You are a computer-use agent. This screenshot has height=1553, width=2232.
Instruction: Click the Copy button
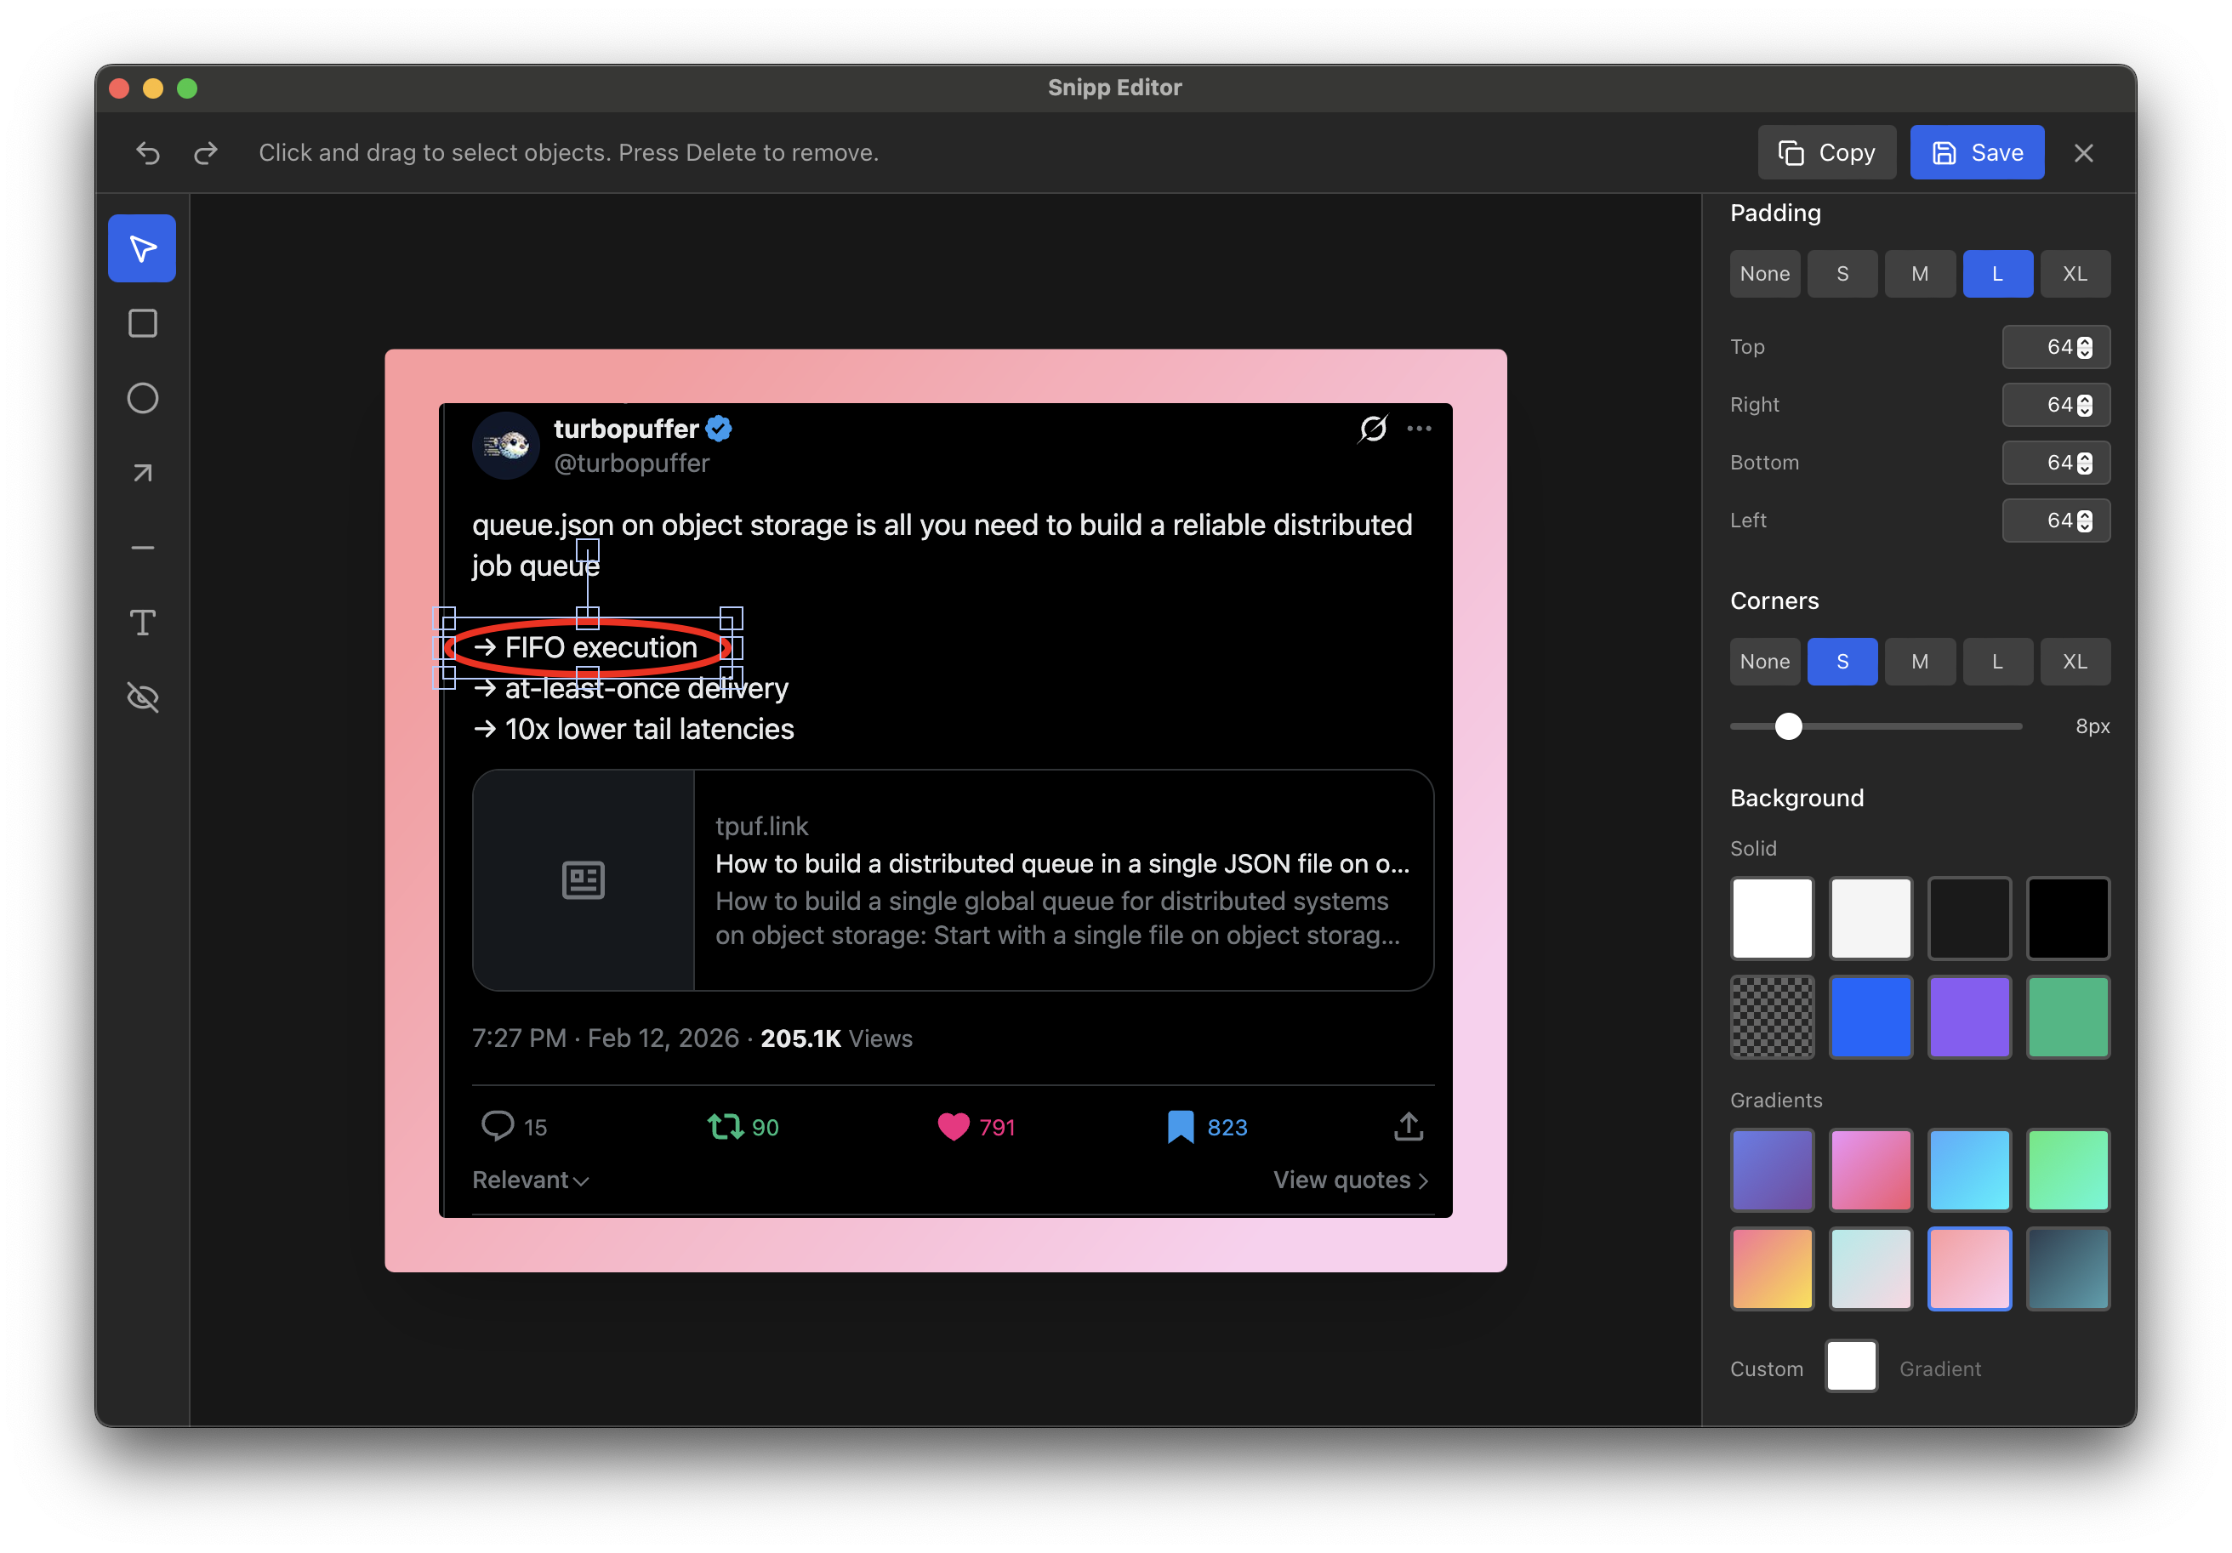(x=1826, y=151)
